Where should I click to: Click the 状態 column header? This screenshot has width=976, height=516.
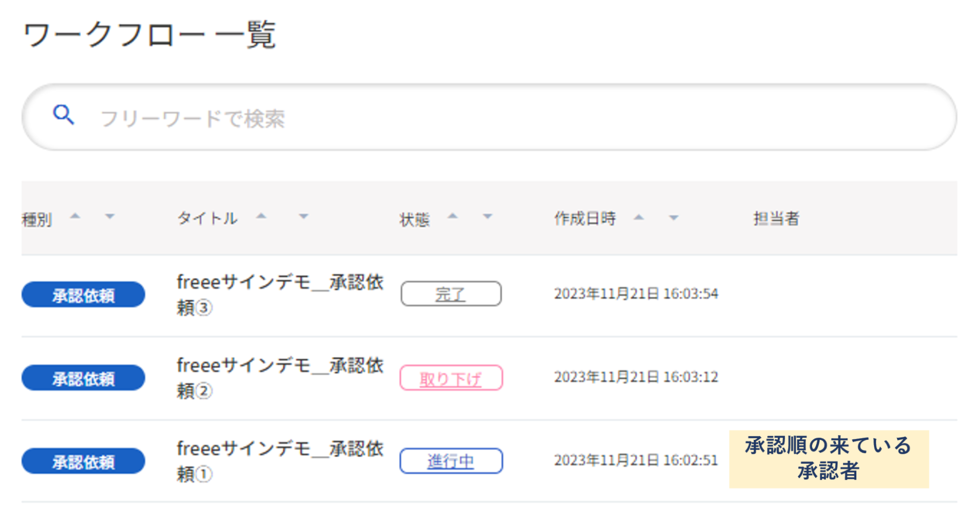point(415,218)
